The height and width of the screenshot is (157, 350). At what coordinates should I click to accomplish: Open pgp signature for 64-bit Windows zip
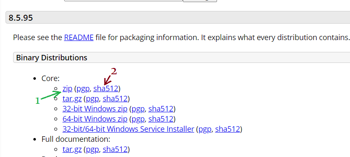click(x=138, y=119)
